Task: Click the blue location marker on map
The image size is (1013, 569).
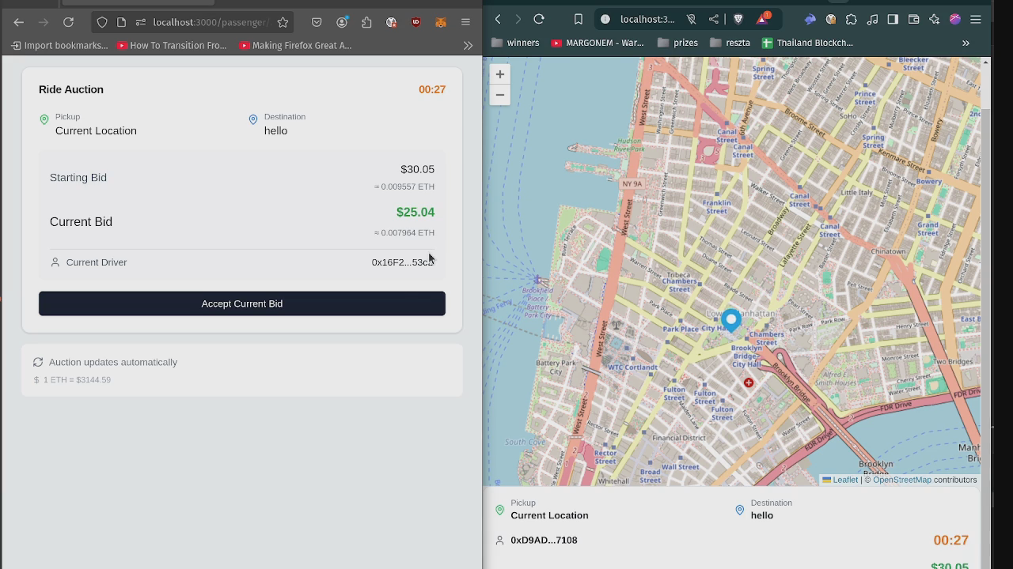Action: (731, 320)
